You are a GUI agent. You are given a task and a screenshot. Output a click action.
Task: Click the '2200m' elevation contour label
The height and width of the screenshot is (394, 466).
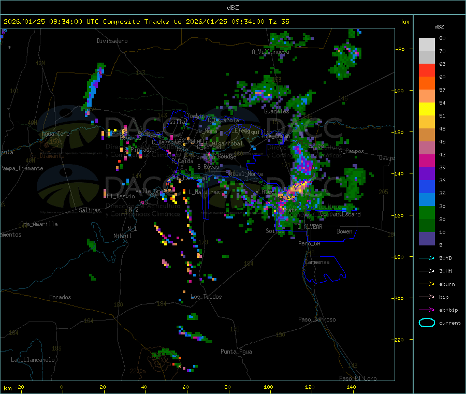138,371
